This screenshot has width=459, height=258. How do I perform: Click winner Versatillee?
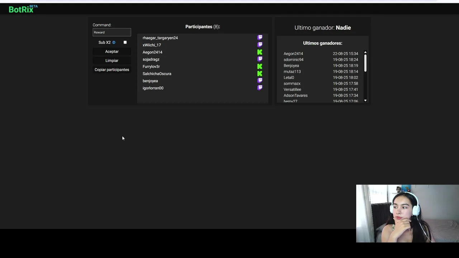coord(292,89)
